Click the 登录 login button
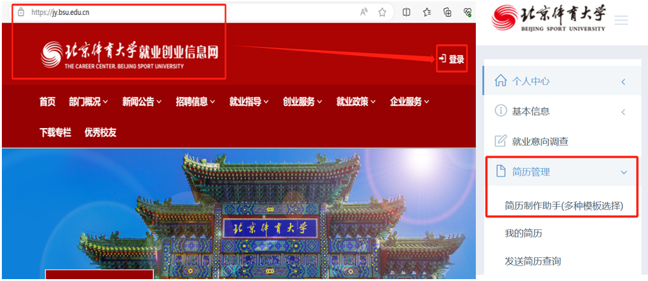Screen dimensions: 648x281 (x=451, y=59)
